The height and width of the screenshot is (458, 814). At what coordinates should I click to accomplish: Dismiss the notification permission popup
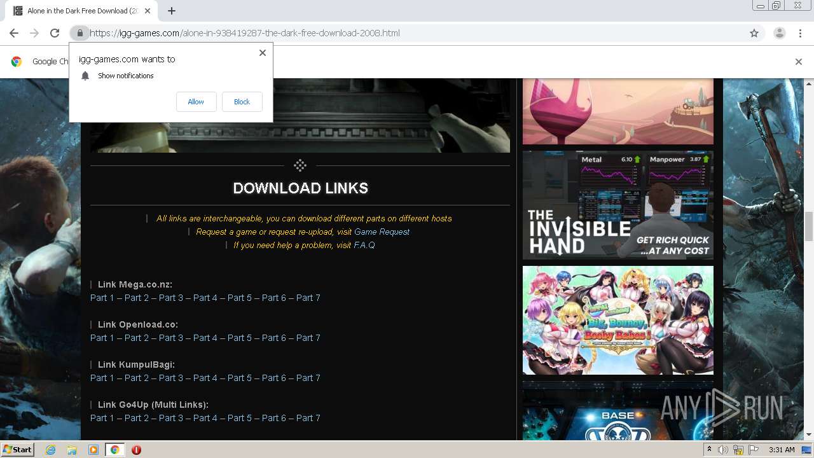[x=262, y=53]
